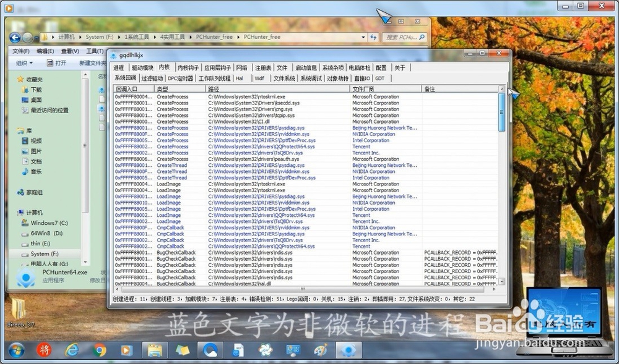Open 查看(V) menu in Explorer
This screenshot has width=619, height=364.
70,51
